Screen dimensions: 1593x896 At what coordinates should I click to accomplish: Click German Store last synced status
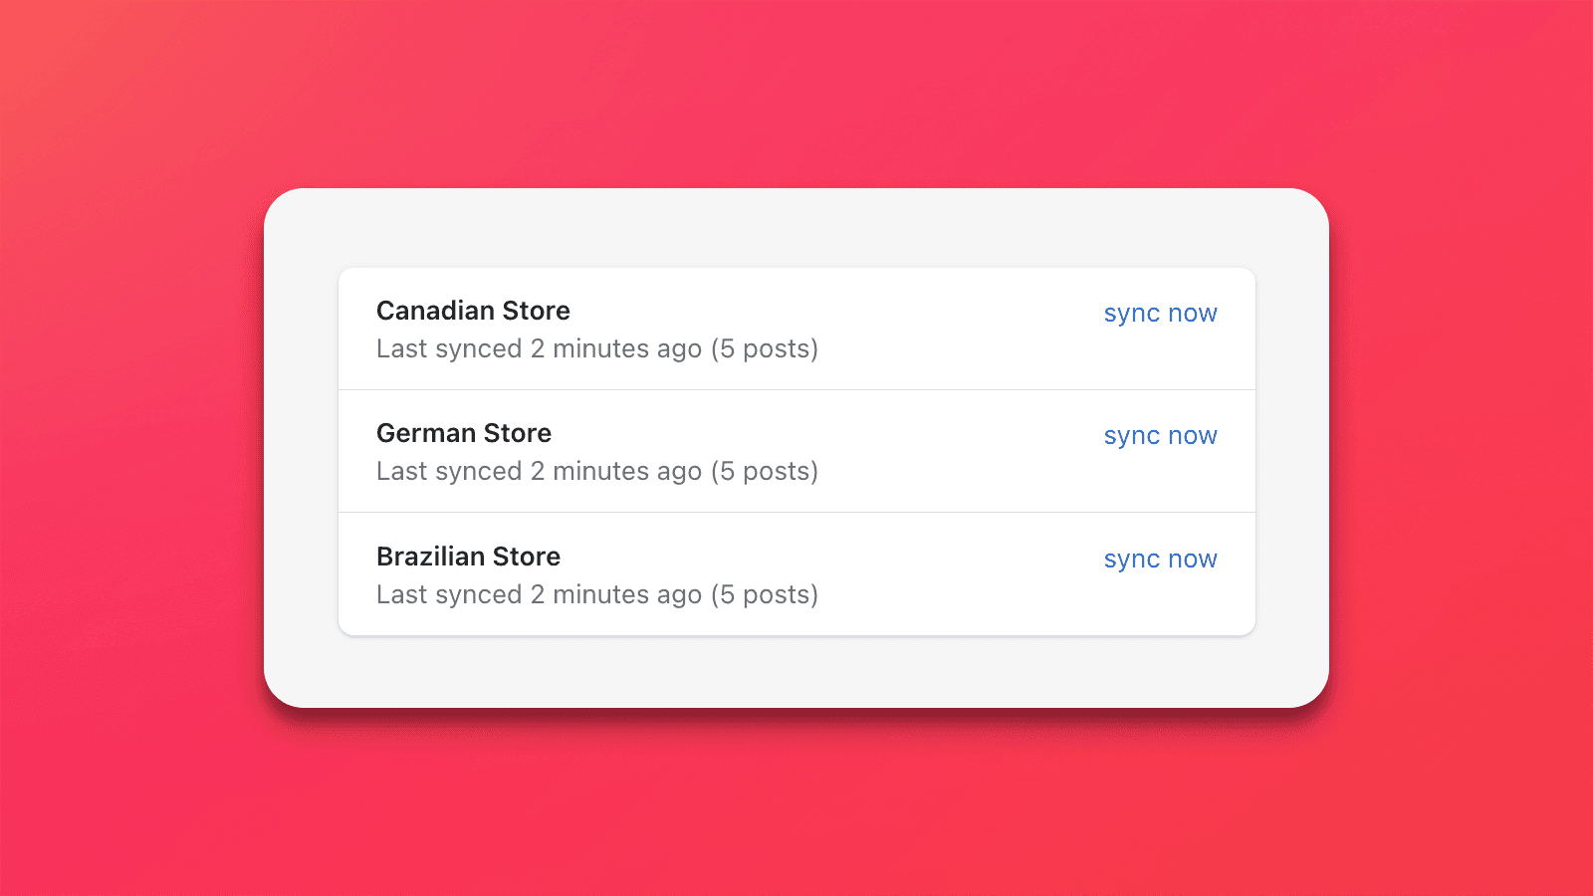click(x=596, y=471)
